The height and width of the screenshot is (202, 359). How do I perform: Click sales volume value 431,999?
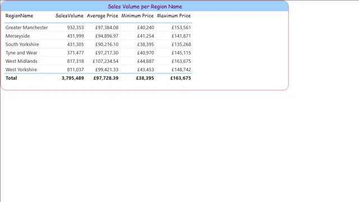pyautogui.click(x=75, y=36)
